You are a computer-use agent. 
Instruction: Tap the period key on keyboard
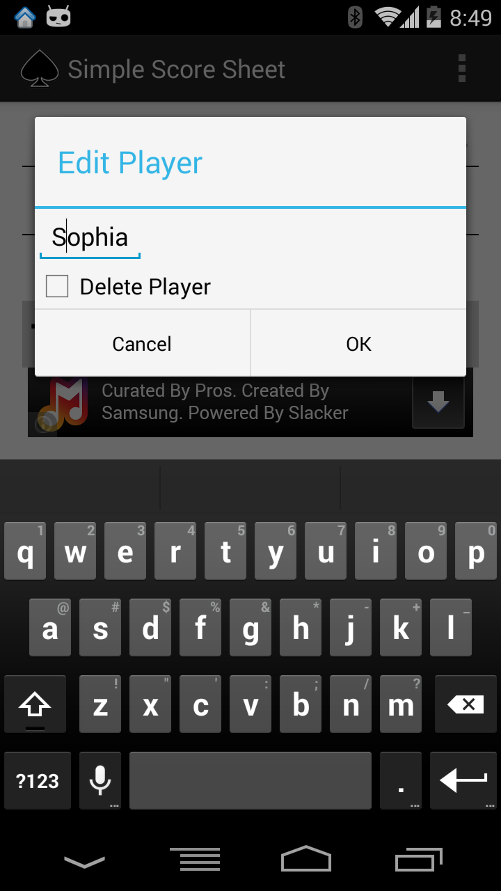(x=401, y=781)
